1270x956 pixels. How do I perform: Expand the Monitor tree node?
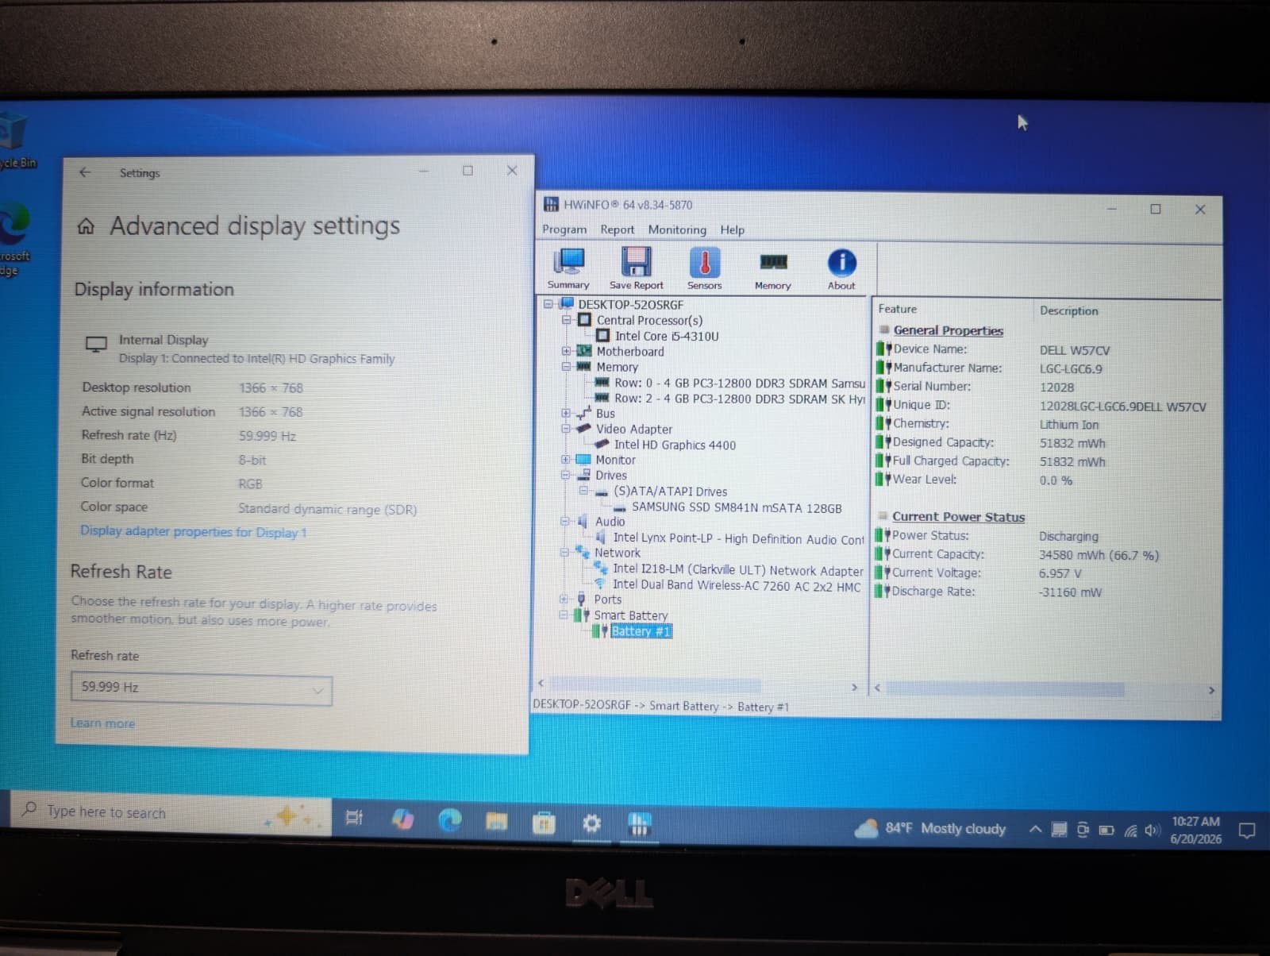[565, 460]
